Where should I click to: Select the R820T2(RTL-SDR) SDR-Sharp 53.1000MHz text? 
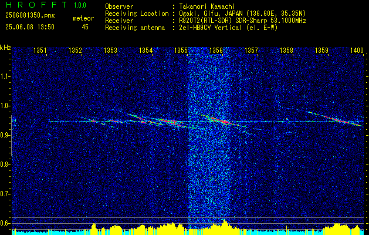click(242, 21)
